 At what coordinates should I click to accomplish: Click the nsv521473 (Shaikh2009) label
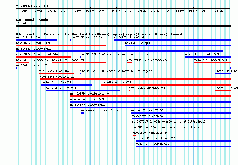pyautogui.click(x=203, y=54)
